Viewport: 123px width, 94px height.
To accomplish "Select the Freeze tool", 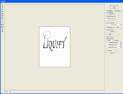I will [x=2, y=25].
